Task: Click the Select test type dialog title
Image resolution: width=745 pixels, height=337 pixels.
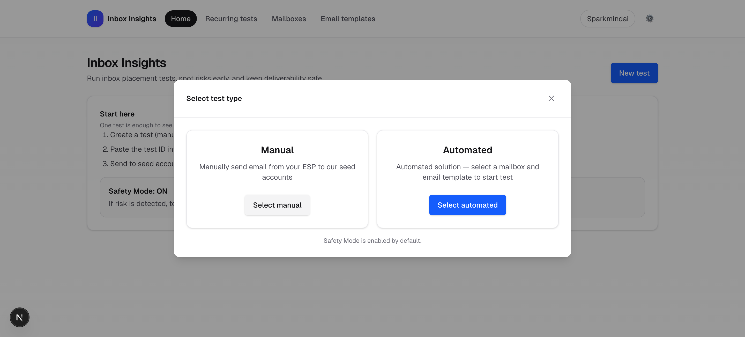Action: (214, 98)
